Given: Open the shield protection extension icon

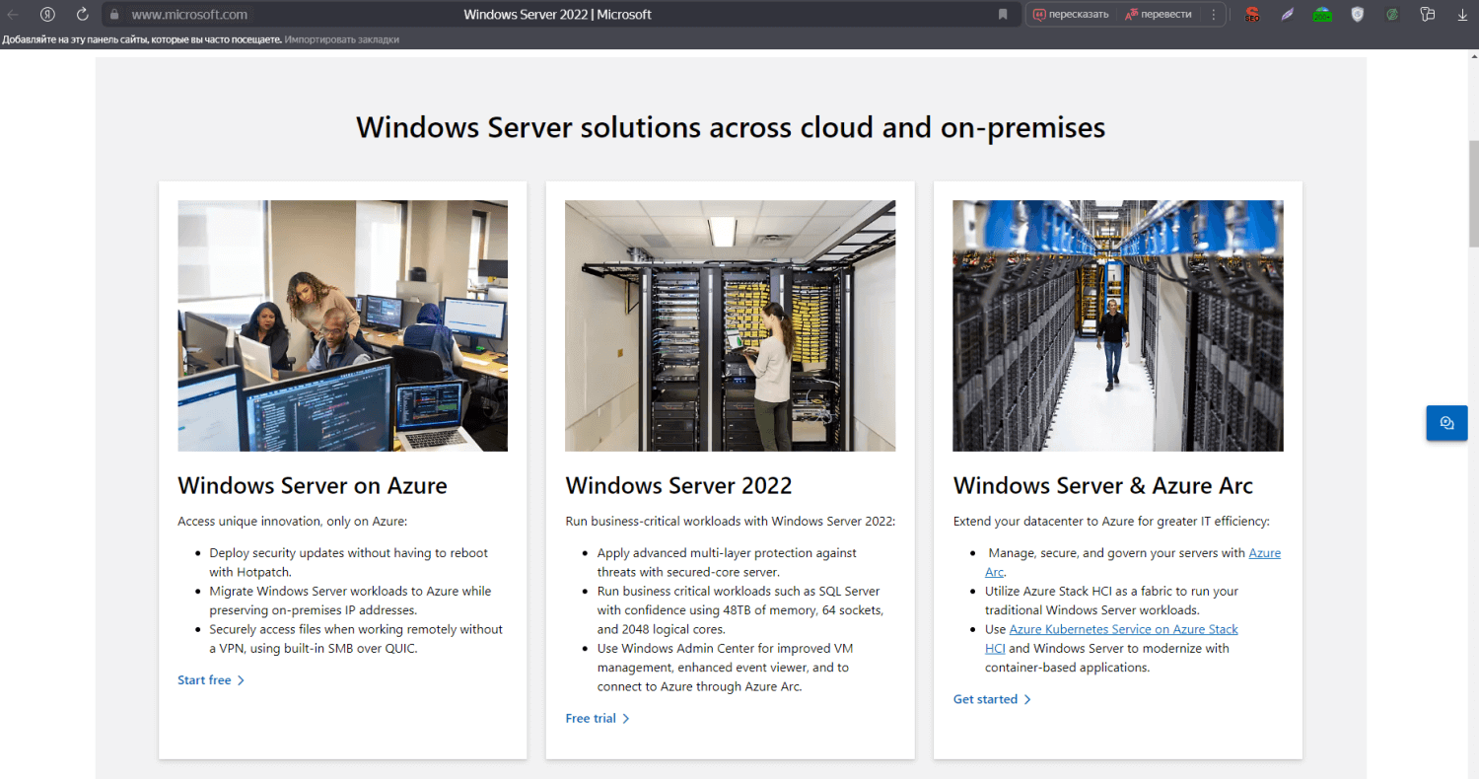Looking at the screenshot, I should click(x=1358, y=15).
